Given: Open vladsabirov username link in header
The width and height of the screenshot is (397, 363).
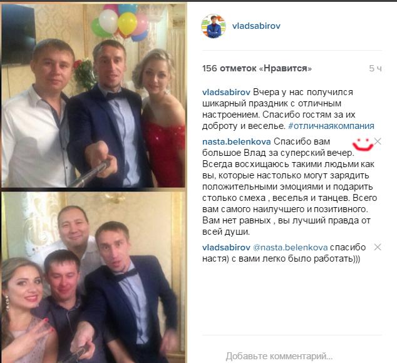Looking at the screenshot, I should click(x=256, y=26).
